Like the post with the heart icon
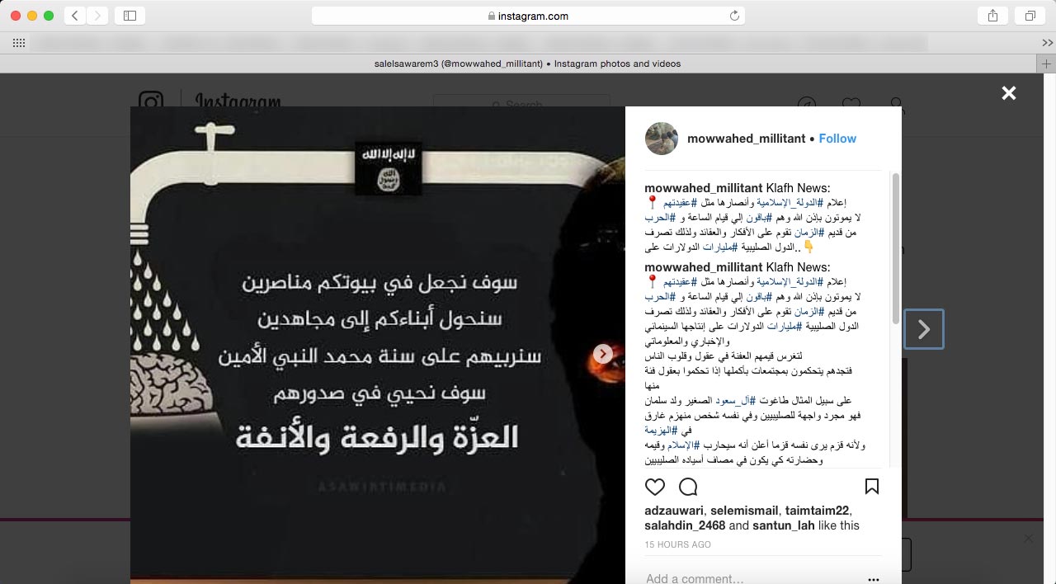Screen dimensions: 1056x584 (x=655, y=486)
